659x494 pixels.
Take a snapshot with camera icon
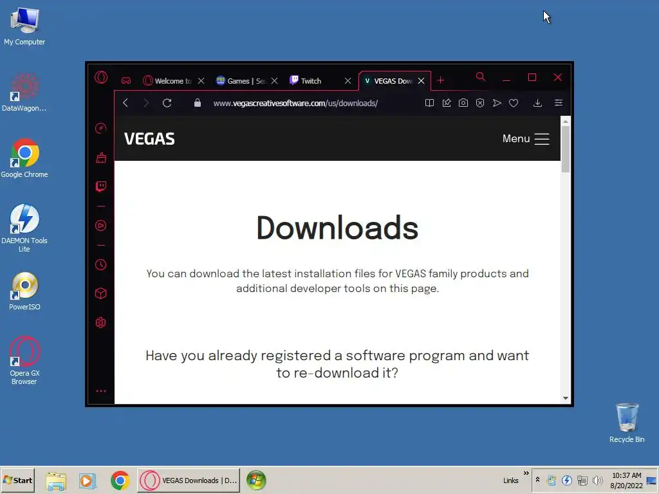tap(463, 103)
